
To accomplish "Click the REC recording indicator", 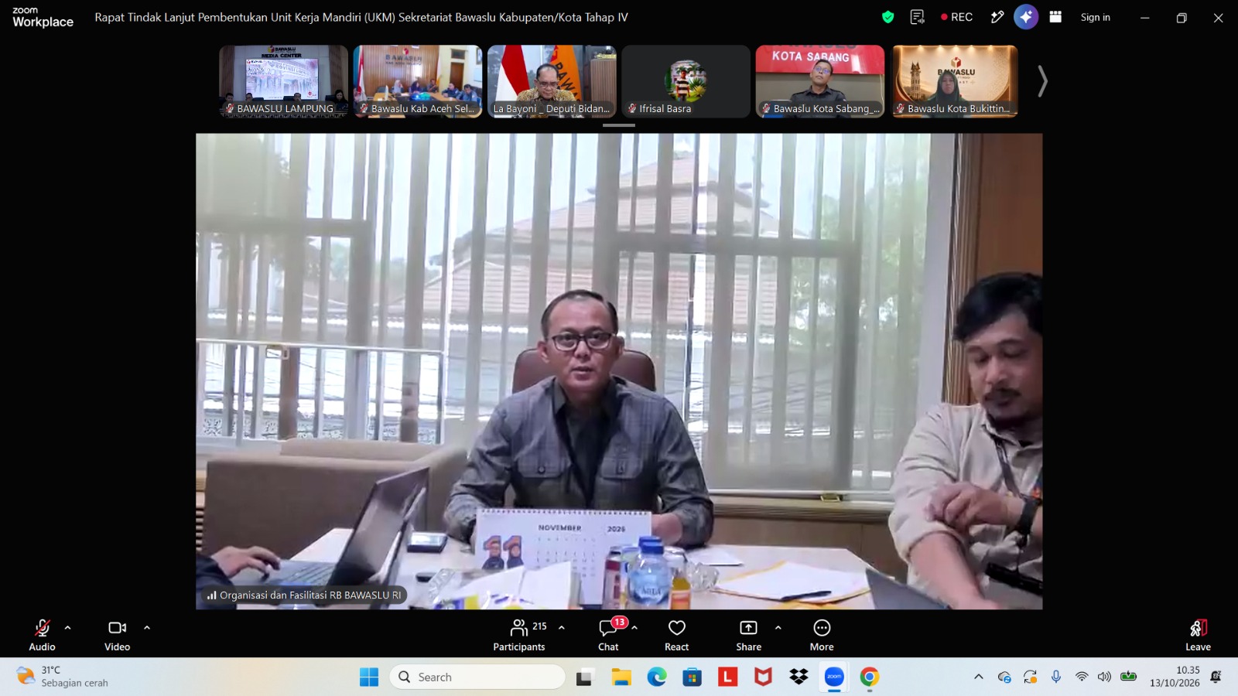I will pyautogui.click(x=956, y=17).
